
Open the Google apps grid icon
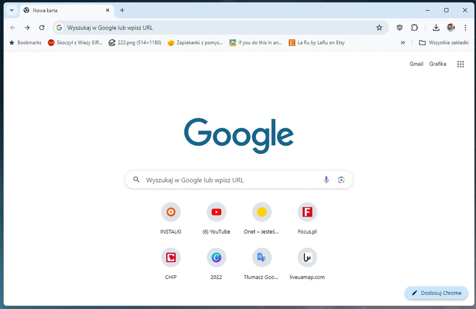coord(461,64)
